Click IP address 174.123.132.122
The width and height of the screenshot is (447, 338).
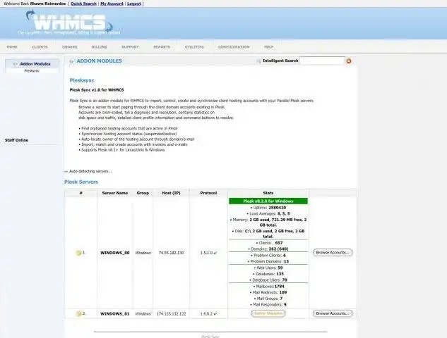pos(171,314)
